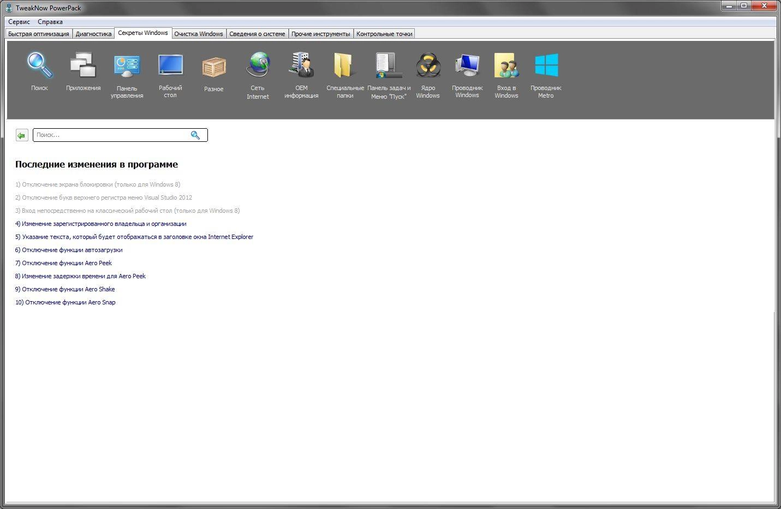Viewport: 781px width, 509px height.
Task: Open the Поиск magnifier icon
Action: [x=39, y=65]
